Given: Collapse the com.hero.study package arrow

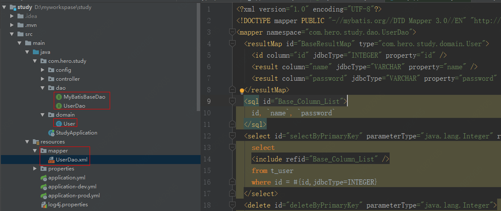Looking at the screenshot, I should [35, 61].
